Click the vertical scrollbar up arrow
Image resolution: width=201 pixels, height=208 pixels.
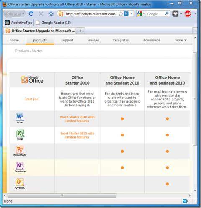pos(195,38)
